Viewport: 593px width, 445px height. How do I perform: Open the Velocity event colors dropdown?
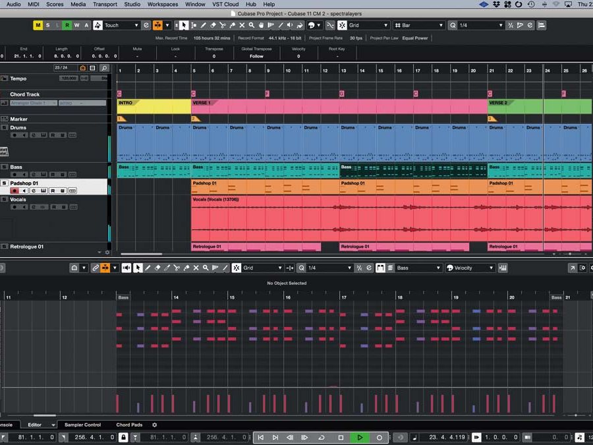[x=470, y=268]
